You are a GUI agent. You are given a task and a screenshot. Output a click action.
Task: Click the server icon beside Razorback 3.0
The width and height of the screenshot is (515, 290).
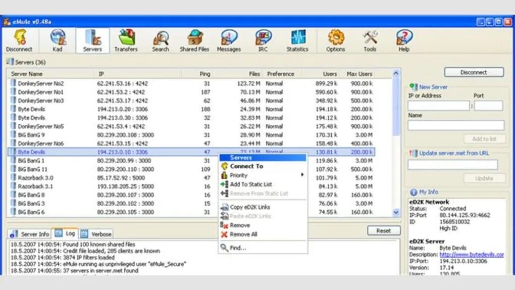pyautogui.click(x=13, y=177)
